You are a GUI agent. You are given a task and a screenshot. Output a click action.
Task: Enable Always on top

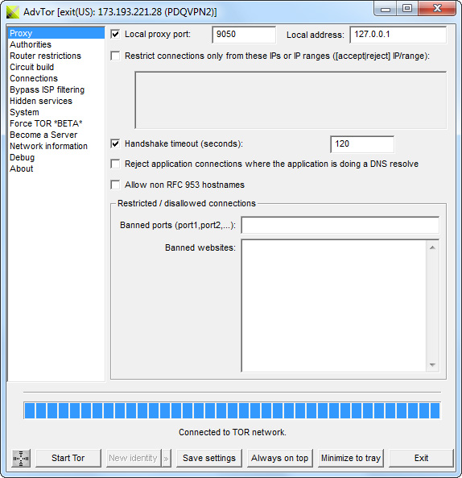(x=280, y=458)
